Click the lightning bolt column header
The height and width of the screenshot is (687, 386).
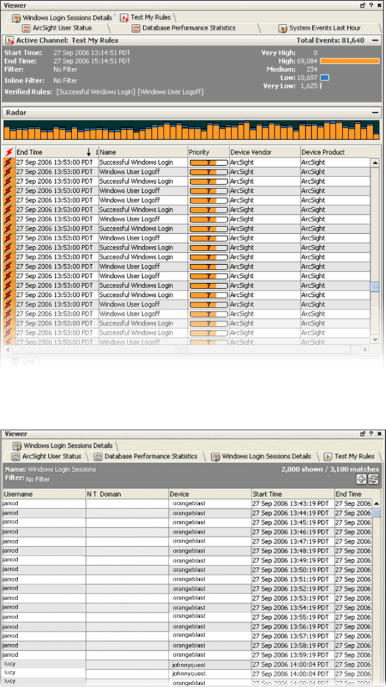[8, 152]
